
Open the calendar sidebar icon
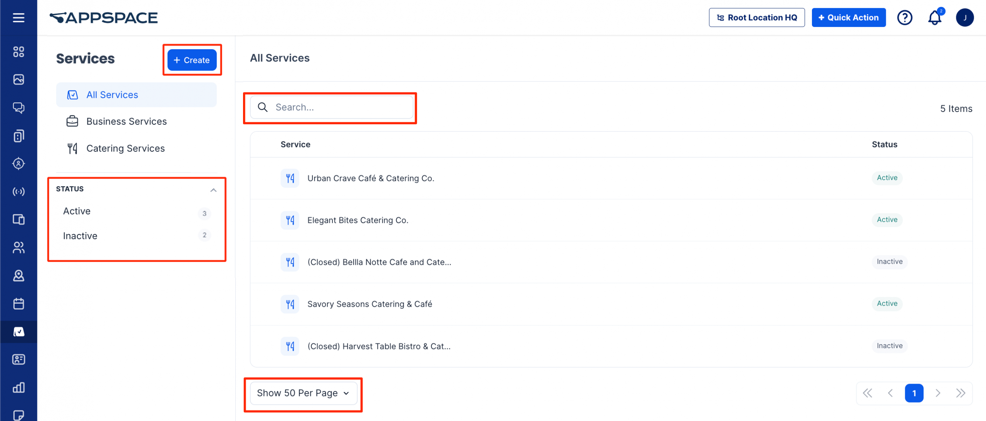point(18,304)
